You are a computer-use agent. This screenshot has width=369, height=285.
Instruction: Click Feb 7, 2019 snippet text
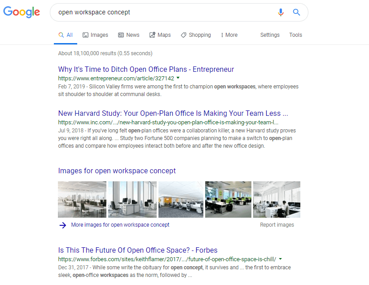[x=178, y=90]
